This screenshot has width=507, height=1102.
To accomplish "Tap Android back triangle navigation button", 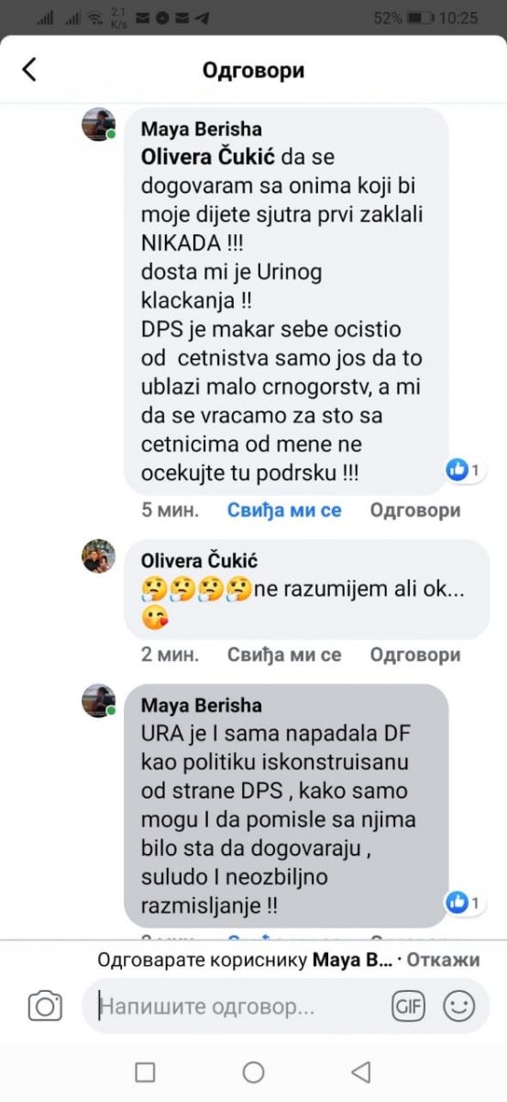I will pyautogui.click(x=361, y=1072).
